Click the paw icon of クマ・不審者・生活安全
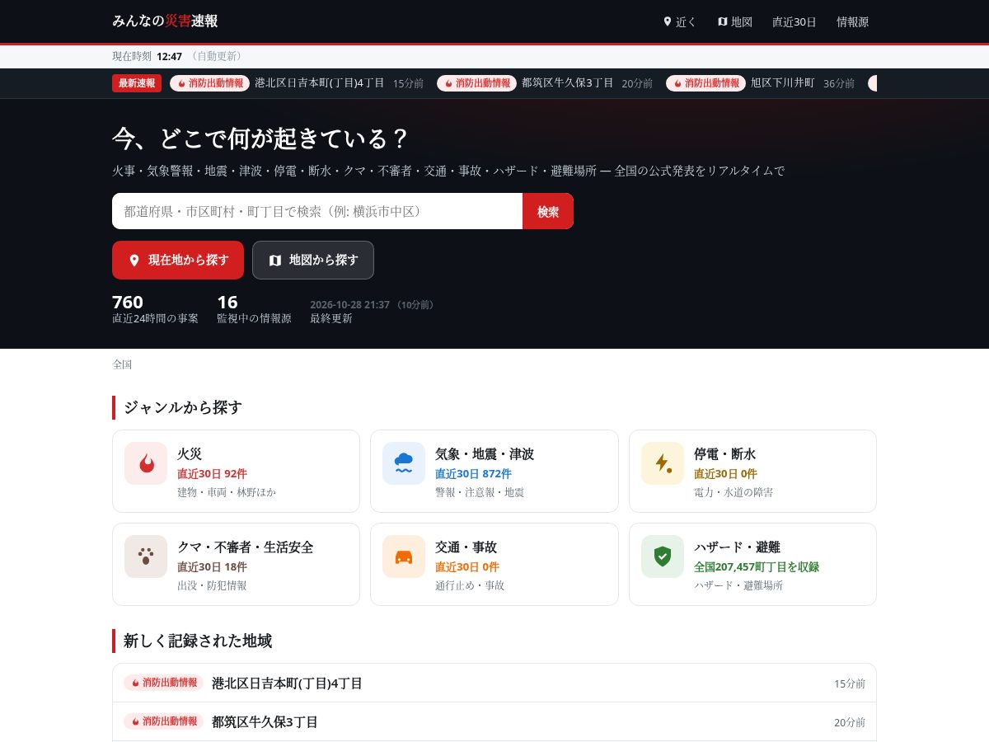The width and height of the screenshot is (989, 742). tap(146, 556)
